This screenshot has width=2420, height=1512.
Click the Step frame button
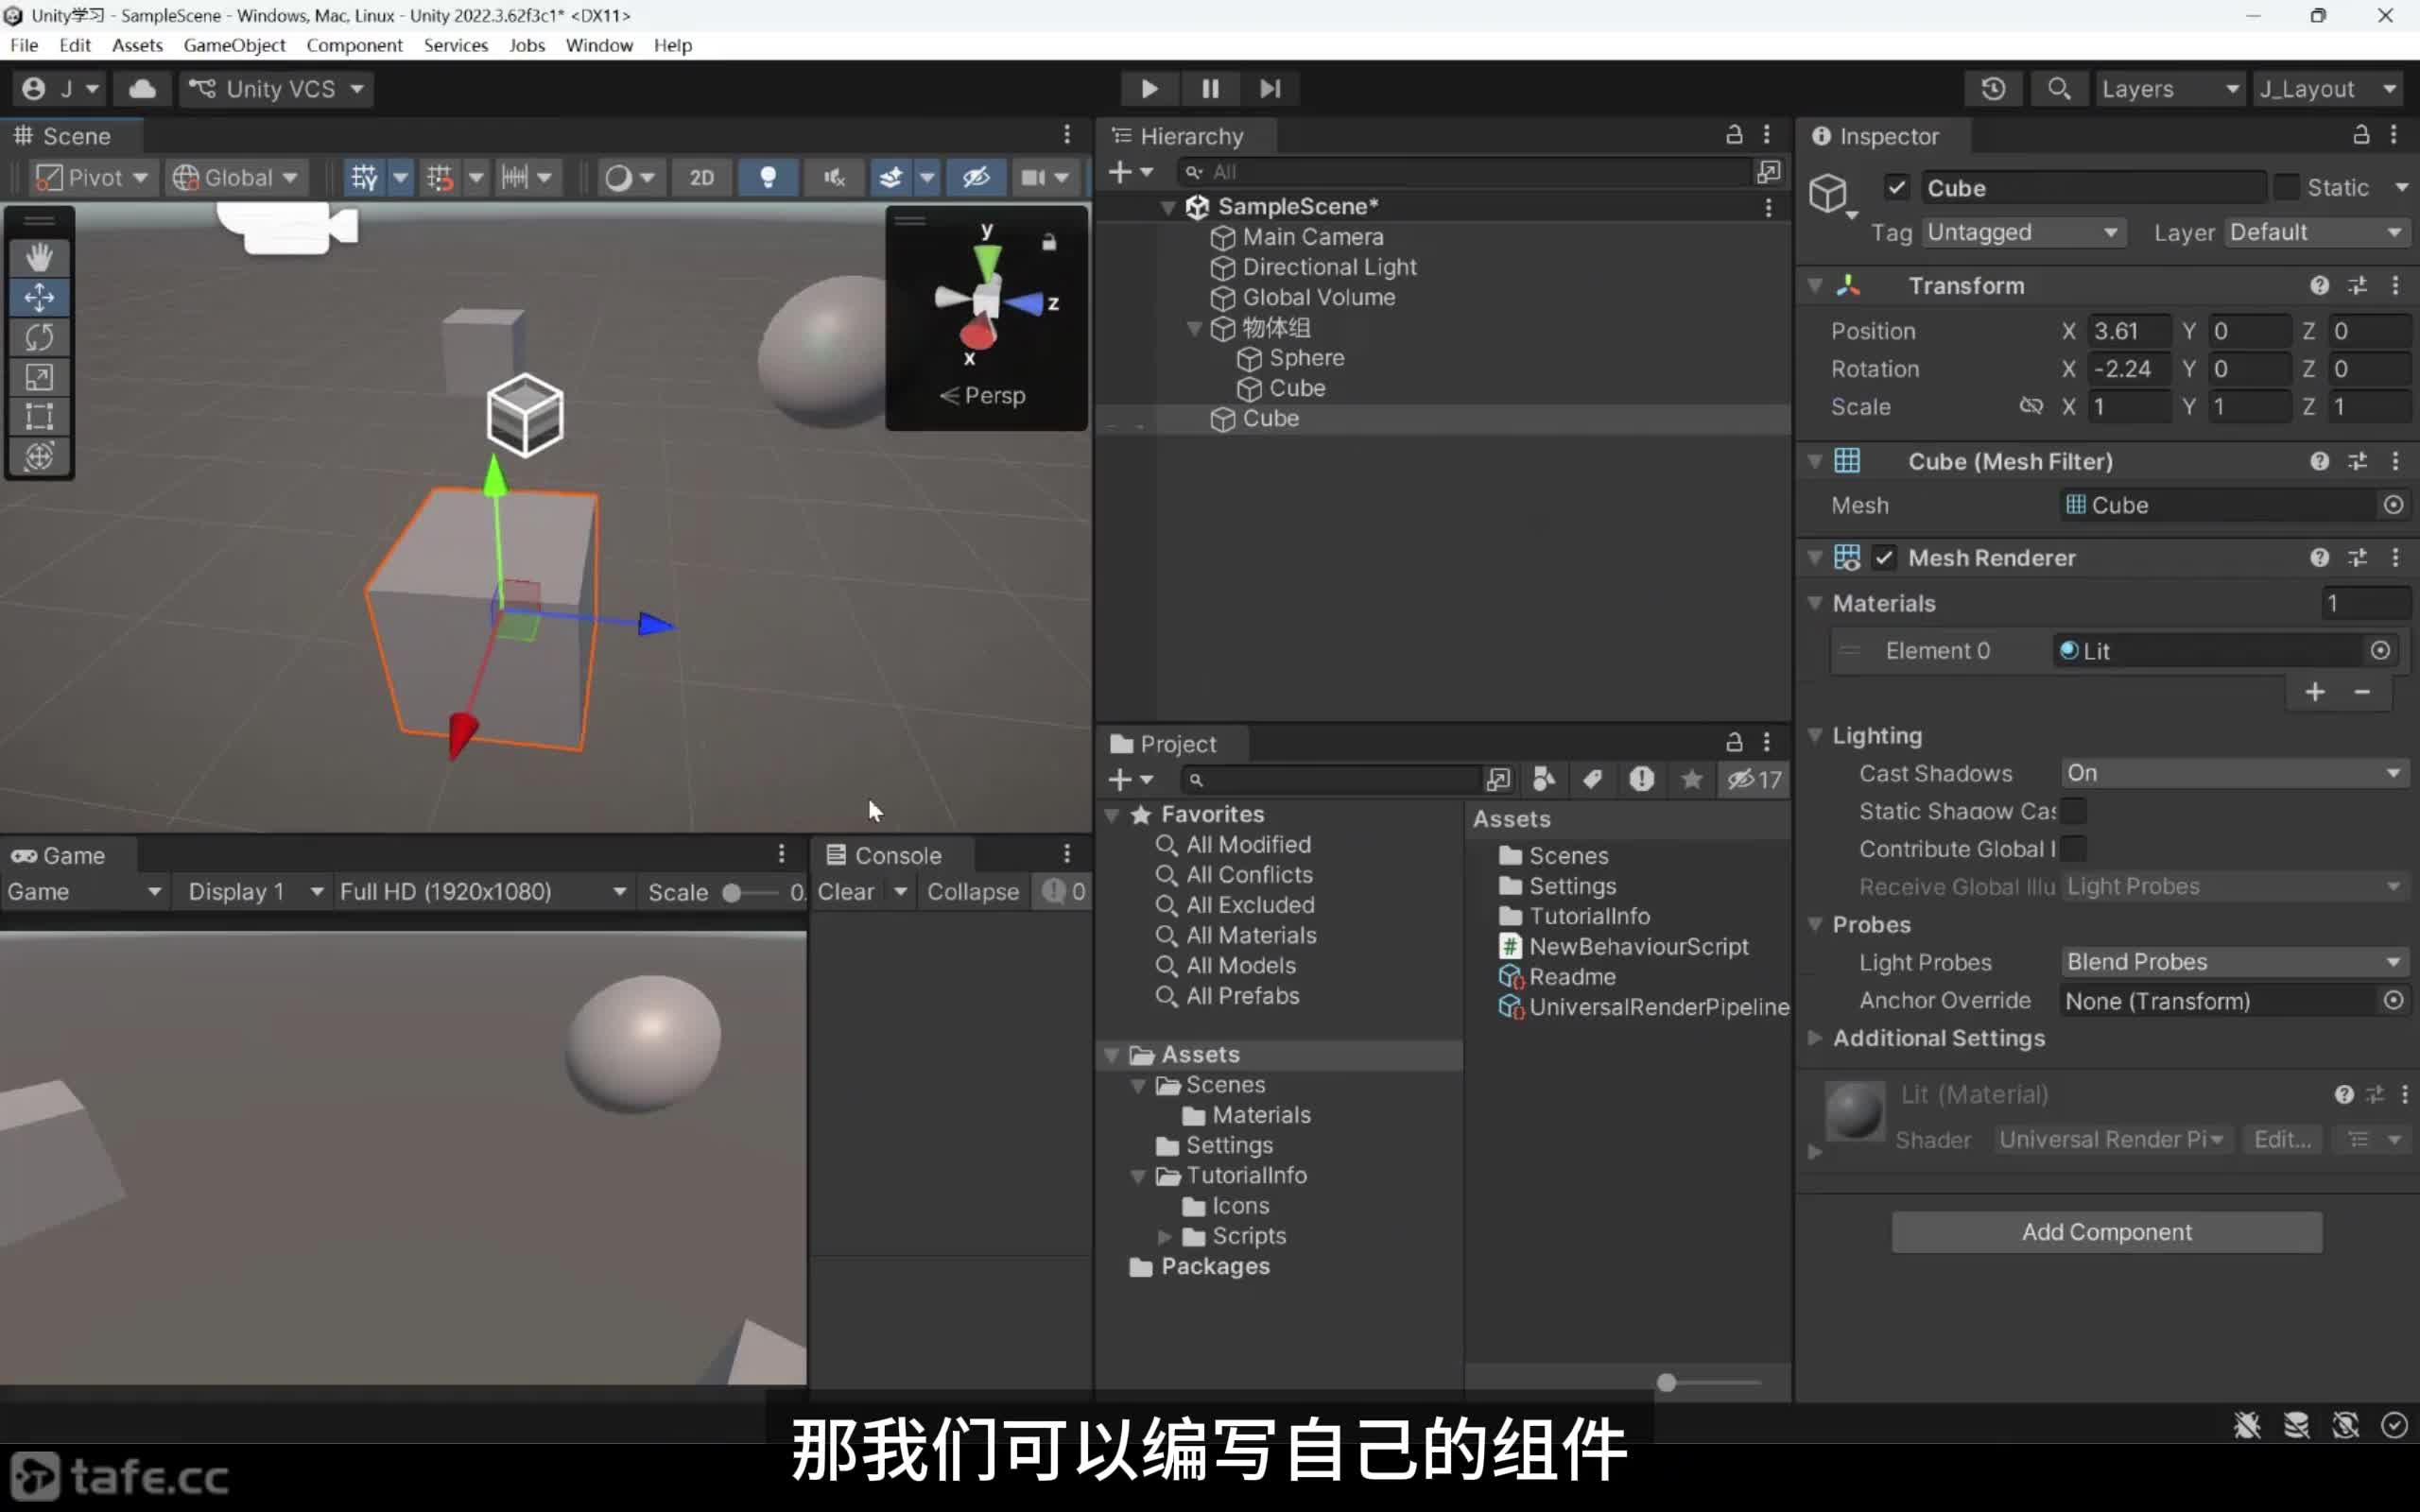pos(1270,89)
